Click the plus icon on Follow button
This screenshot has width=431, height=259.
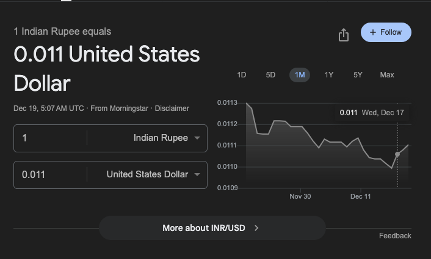tap(373, 32)
